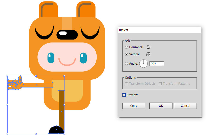Click the Copy button
The image size is (215, 138).
(x=134, y=106)
